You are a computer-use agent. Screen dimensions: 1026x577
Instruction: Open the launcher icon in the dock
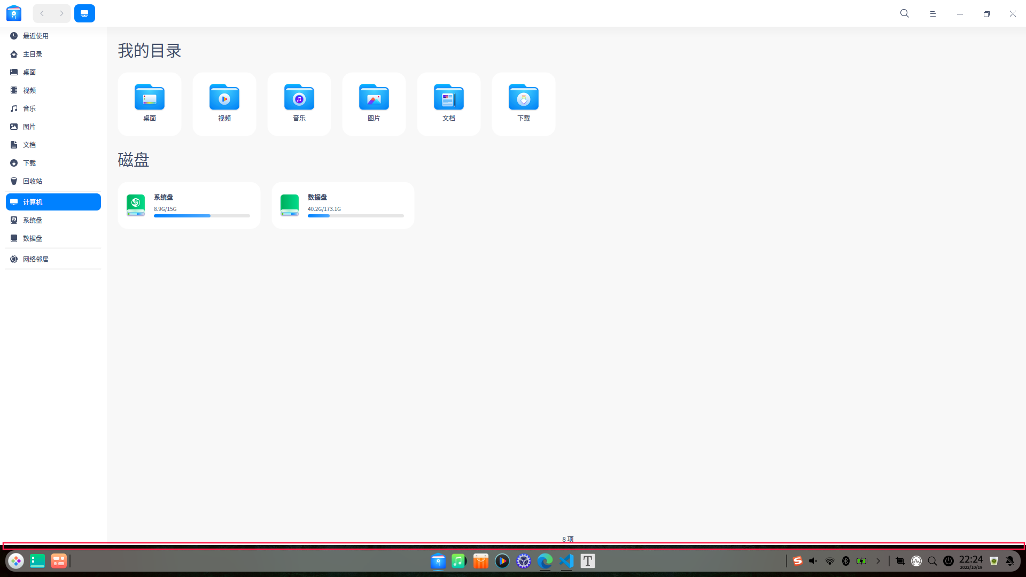[x=16, y=561]
